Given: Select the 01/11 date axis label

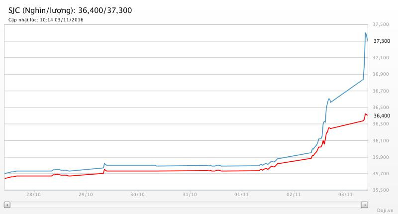Looking at the screenshot, I should [x=241, y=194].
